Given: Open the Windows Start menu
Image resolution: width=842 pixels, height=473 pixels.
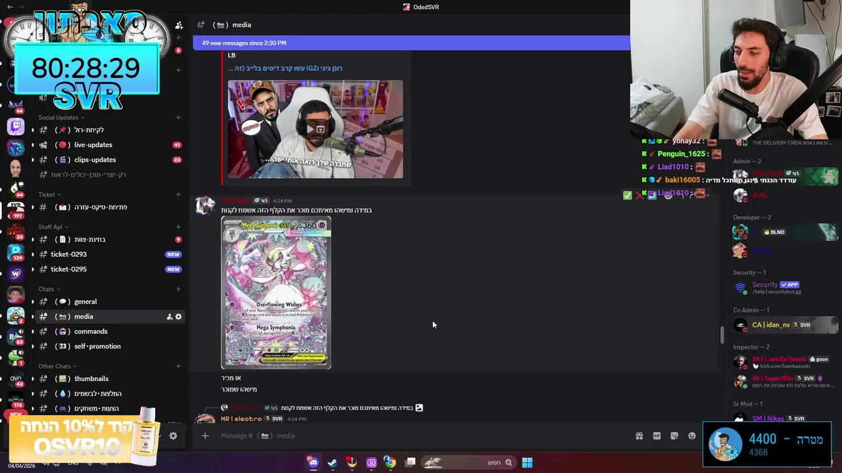Looking at the screenshot, I should [527, 462].
